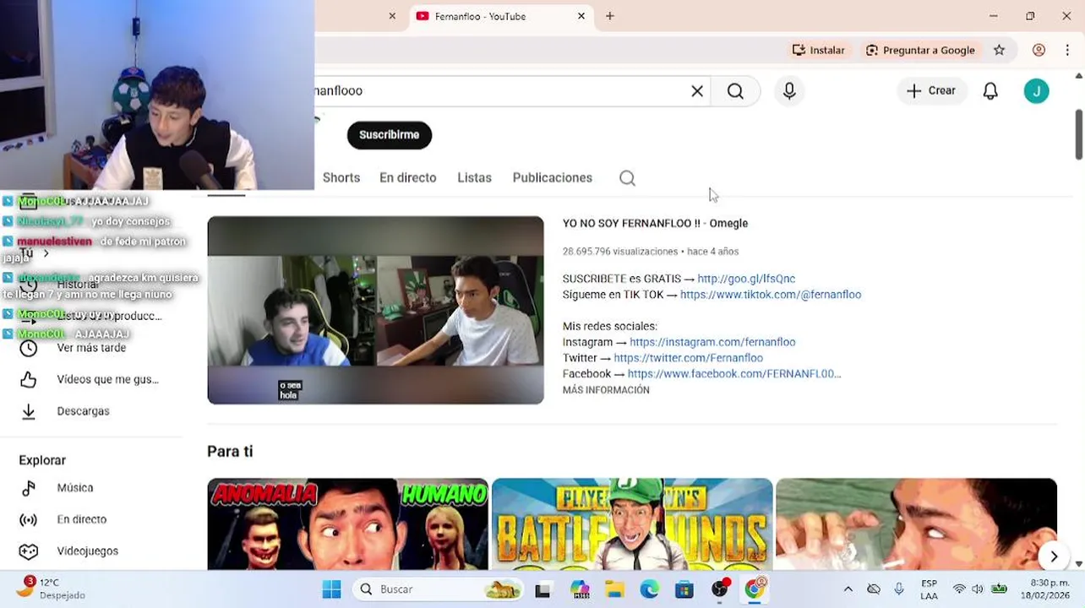Image resolution: width=1085 pixels, height=608 pixels.
Task: Play the featured Omegle video thumbnail
Action: coord(375,310)
